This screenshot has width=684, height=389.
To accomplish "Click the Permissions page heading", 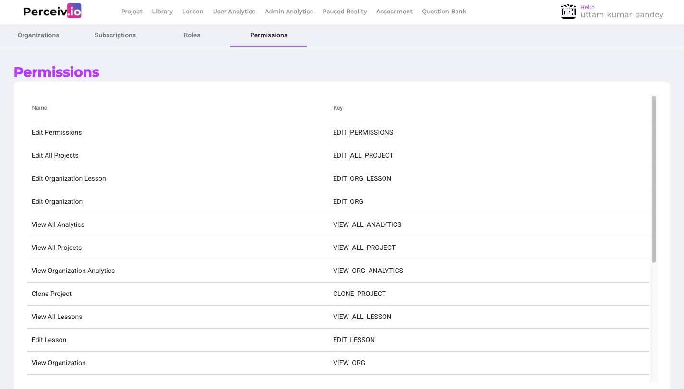I will (x=57, y=72).
